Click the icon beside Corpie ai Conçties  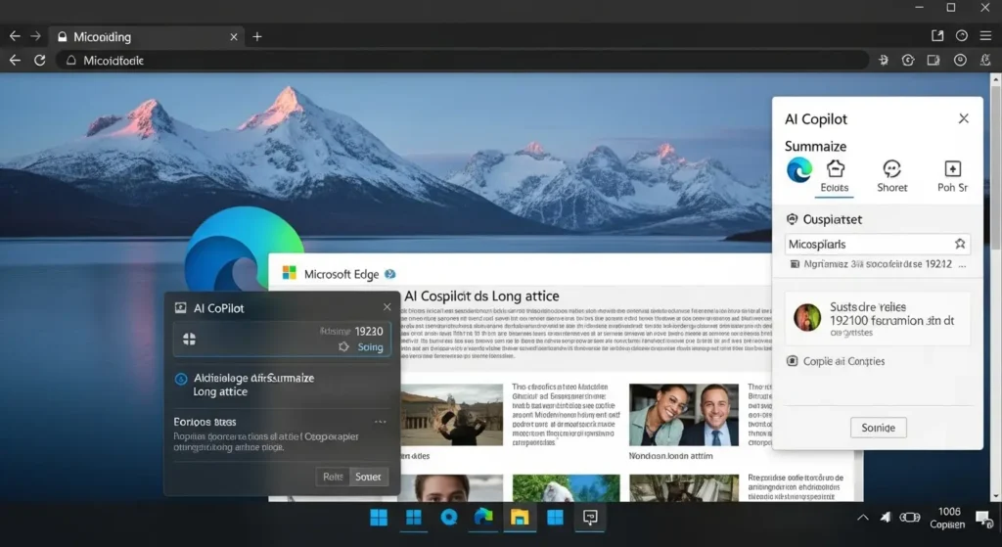pos(792,361)
